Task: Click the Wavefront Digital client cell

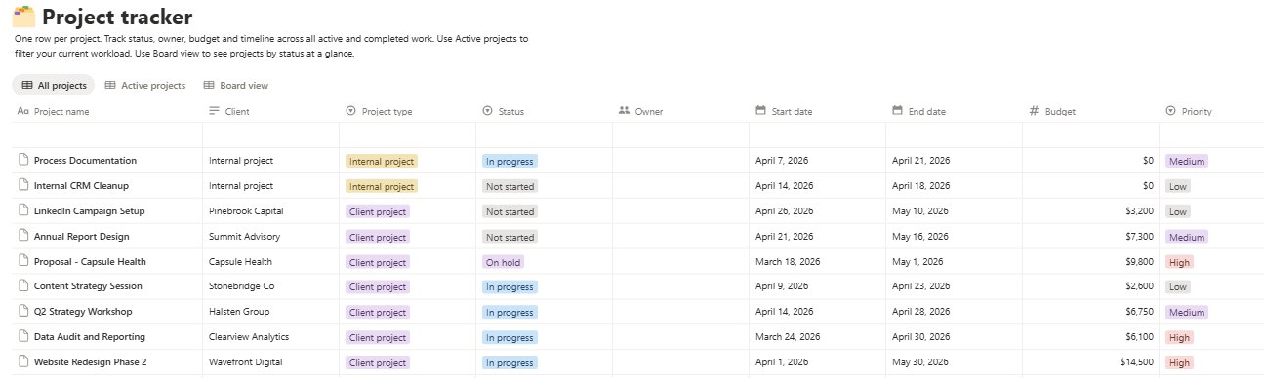Action: point(270,362)
